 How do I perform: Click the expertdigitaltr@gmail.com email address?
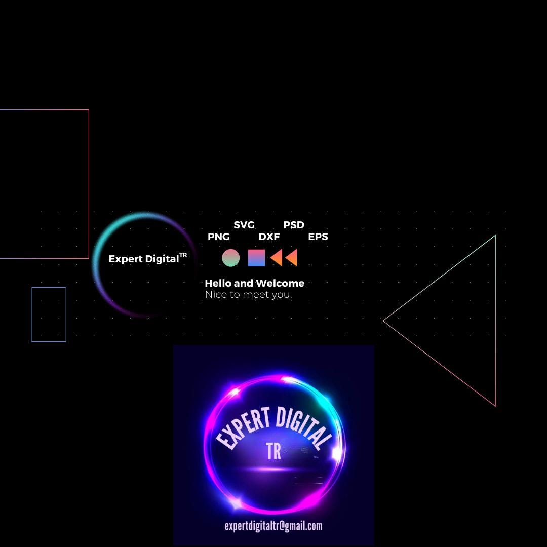coord(273,526)
